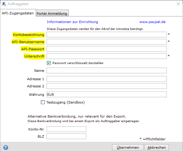
Task: Cancel with the Abbrechen button
Action: click(x=157, y=148)
